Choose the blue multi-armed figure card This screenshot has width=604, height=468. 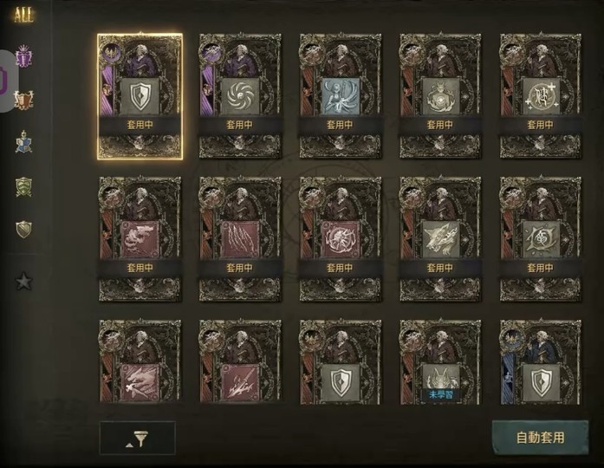pyautogui.click(x=341, y=96)
